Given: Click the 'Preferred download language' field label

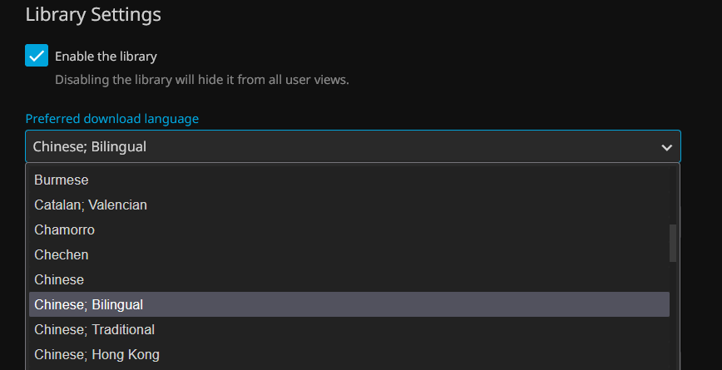Looking at the screenshot, I should pos(112,119).
